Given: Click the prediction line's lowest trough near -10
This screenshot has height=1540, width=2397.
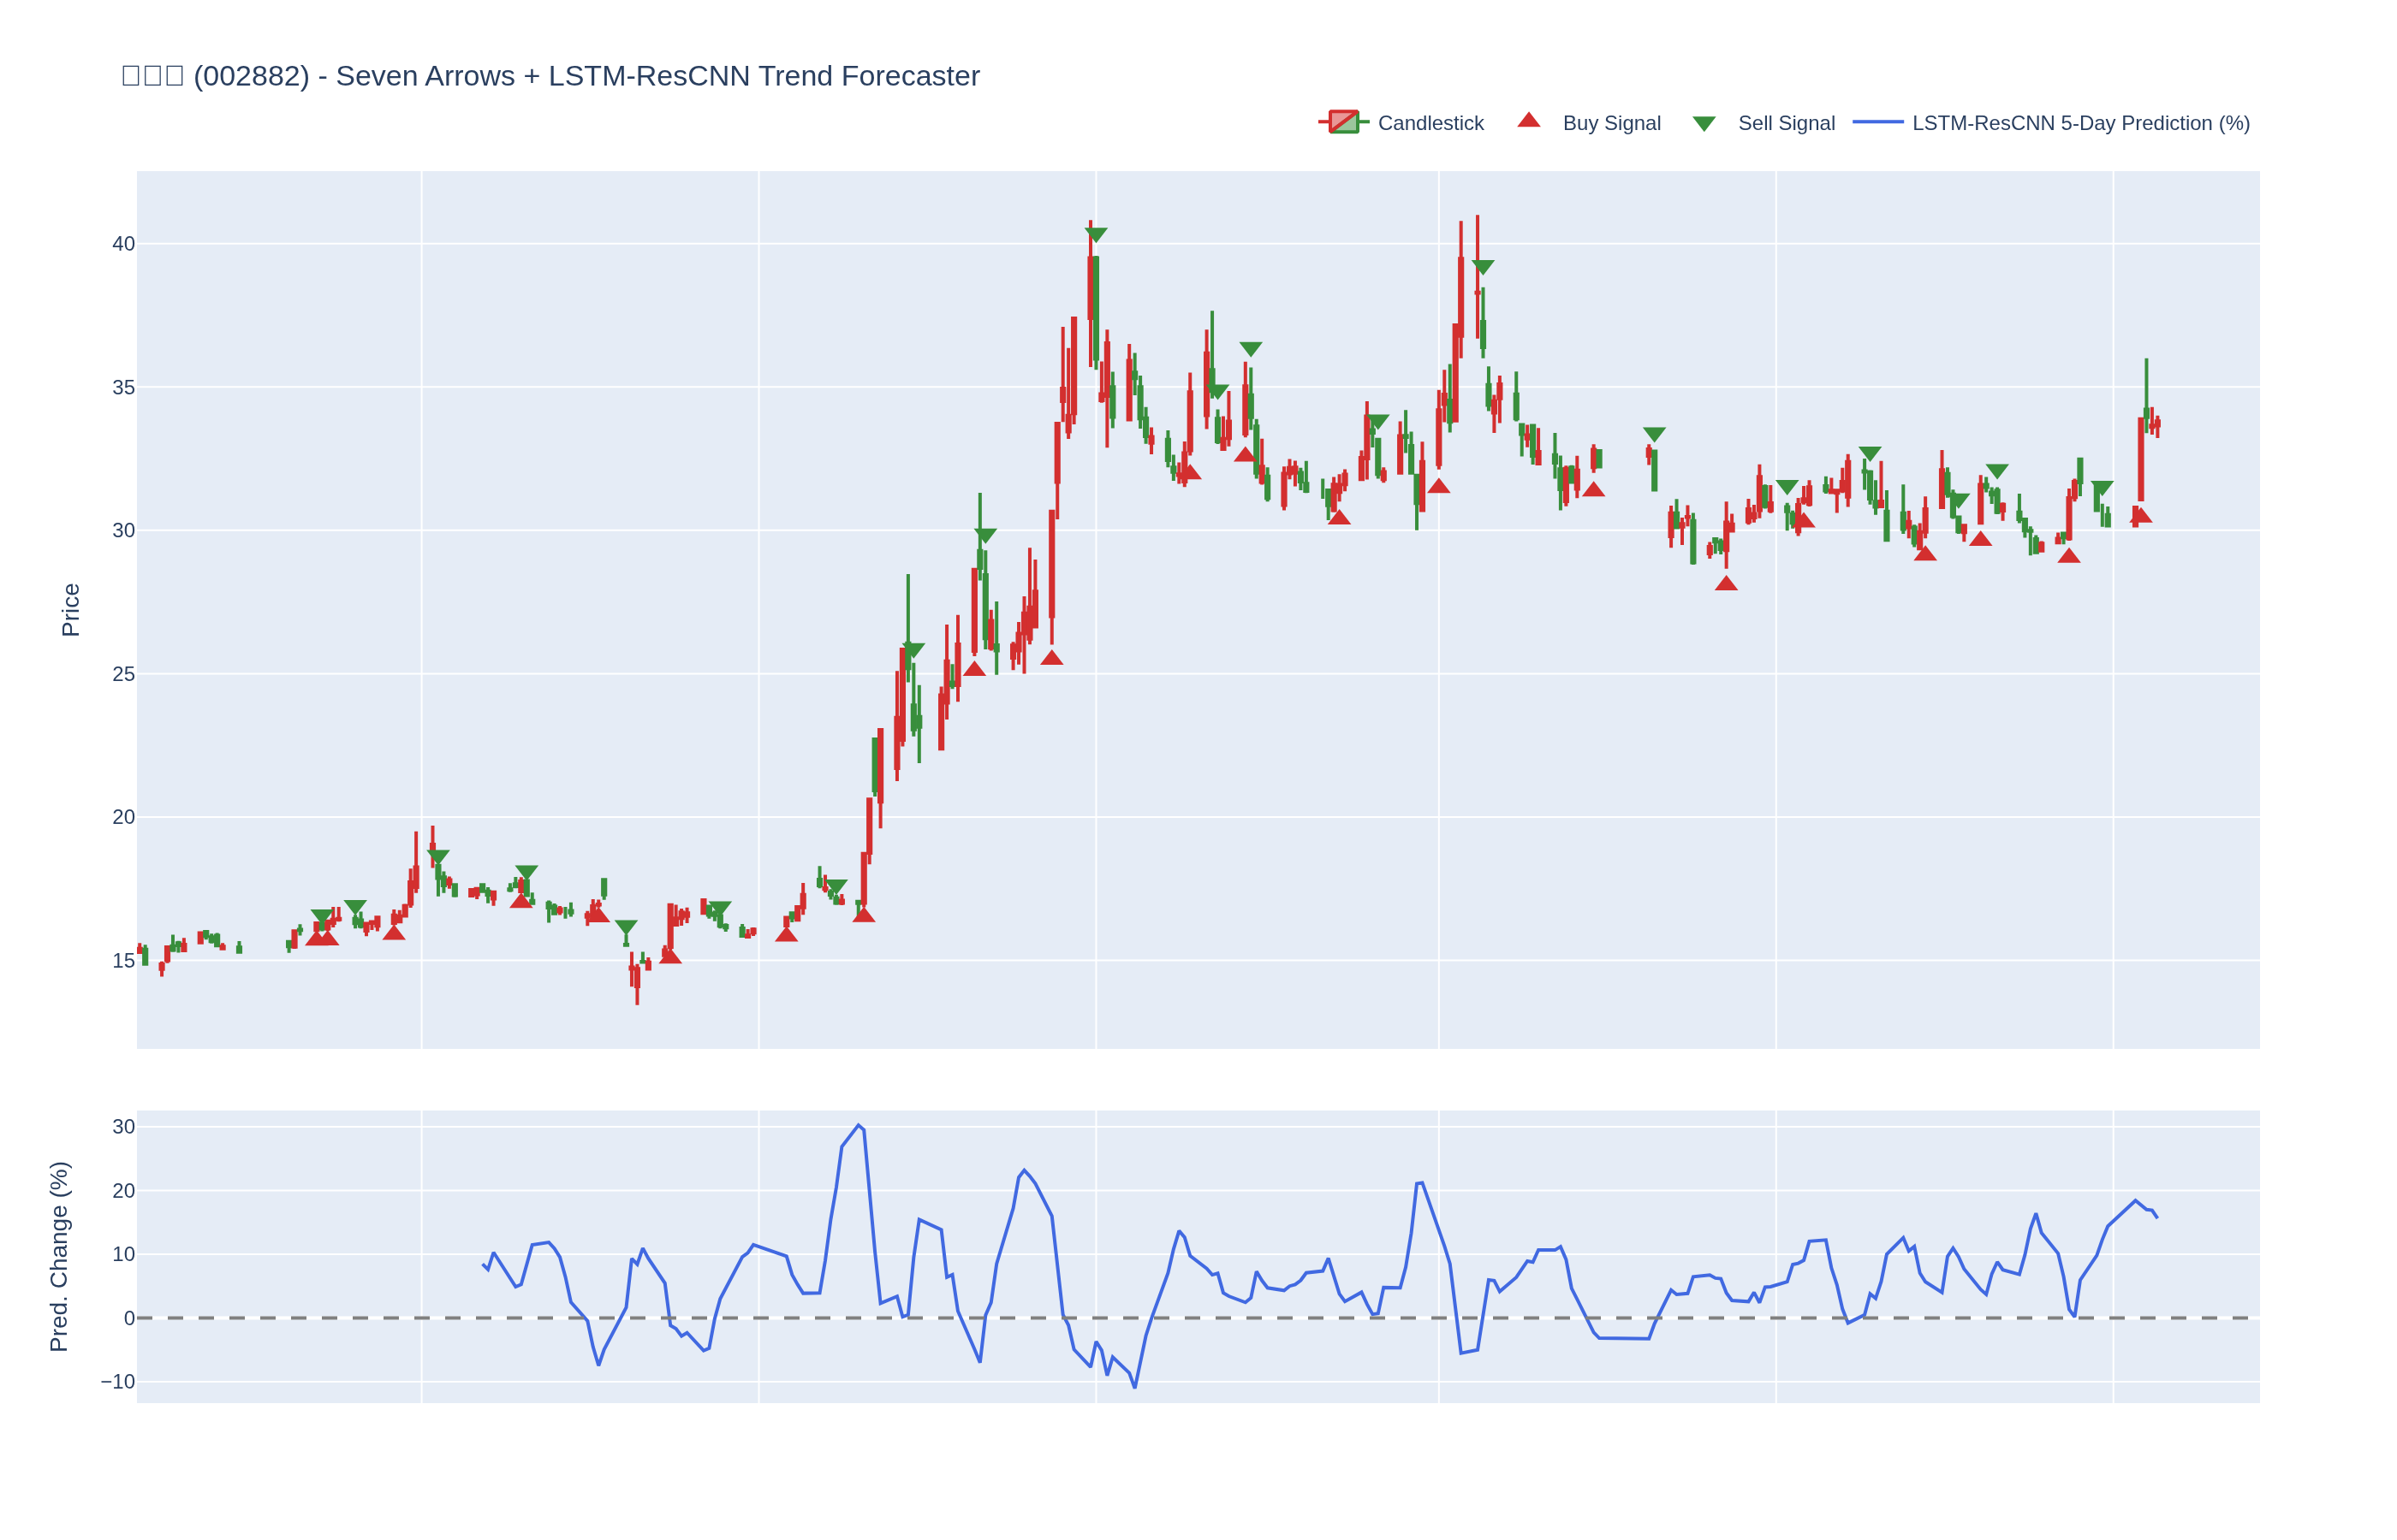Looking at the screenshot, I should [1134, 1386].
